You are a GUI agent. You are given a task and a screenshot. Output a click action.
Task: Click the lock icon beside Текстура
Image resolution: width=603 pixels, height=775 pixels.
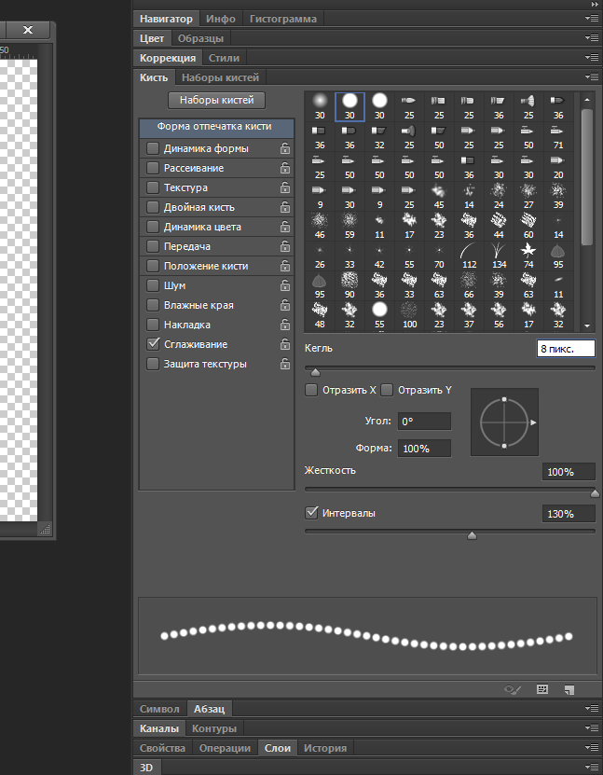point(284,187)
